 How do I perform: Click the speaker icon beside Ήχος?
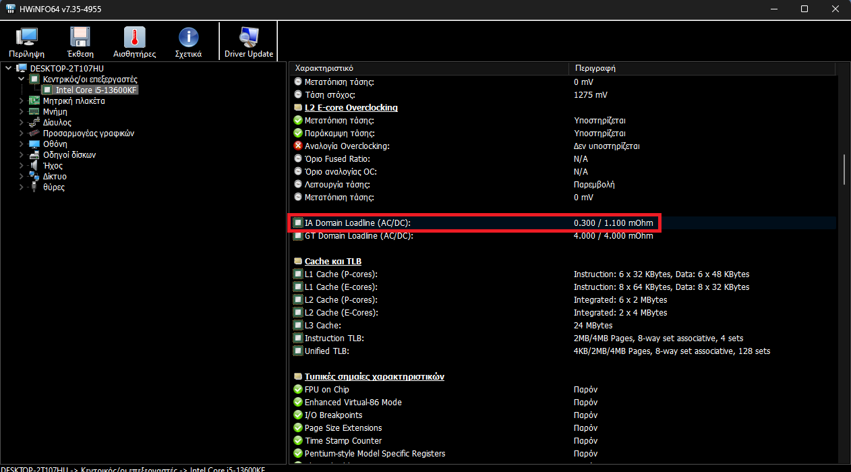coord(34,166)
